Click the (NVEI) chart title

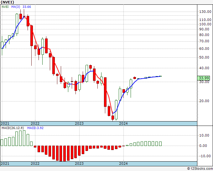[x=7, y=2]
